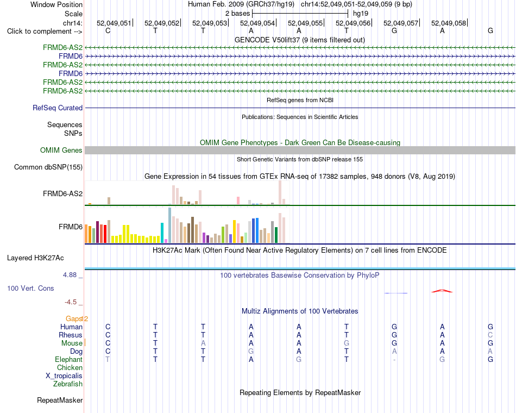This screenshot has height=413, width=516.
Task: Select the Layered H3K27Ac track label
Action: click(35, 258)
